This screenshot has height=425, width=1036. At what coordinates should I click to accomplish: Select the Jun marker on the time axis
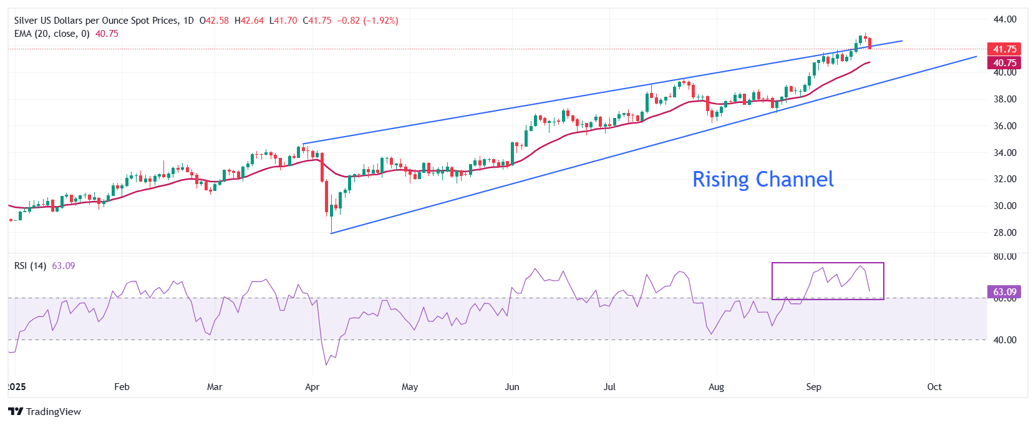(x=511, y=387)
